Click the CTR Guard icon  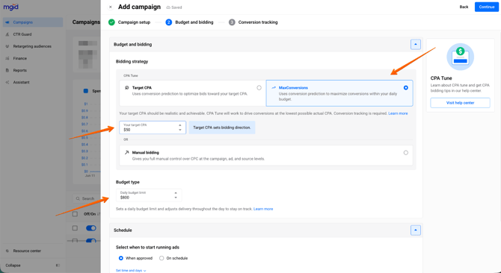click(7, 34)
